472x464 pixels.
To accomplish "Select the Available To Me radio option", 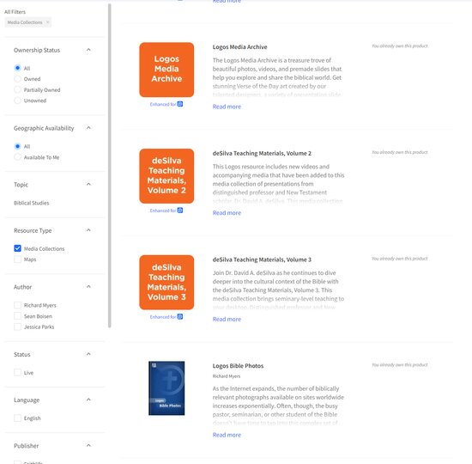I will (17, 157).
